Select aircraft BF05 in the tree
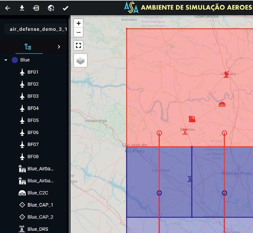Viewport: 253px width, 233px height. pos(33,120)
